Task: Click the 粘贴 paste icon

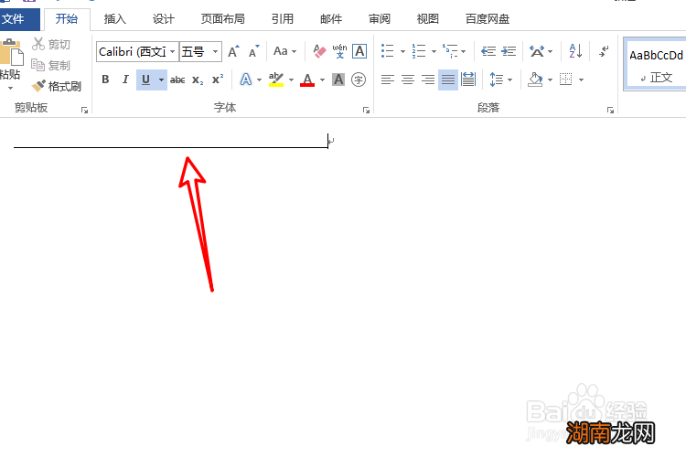Action: 11,52
